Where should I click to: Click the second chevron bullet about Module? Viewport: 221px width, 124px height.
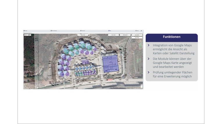(x=149, y=59)
